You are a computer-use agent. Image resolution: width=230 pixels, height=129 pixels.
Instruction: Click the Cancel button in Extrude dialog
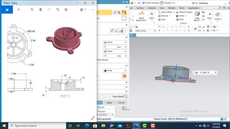pyautogui.click(x=121, y=103)
